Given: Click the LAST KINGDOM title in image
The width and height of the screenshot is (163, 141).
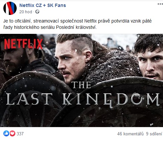Looking at the screenshot, I should [x=83, y=100].
